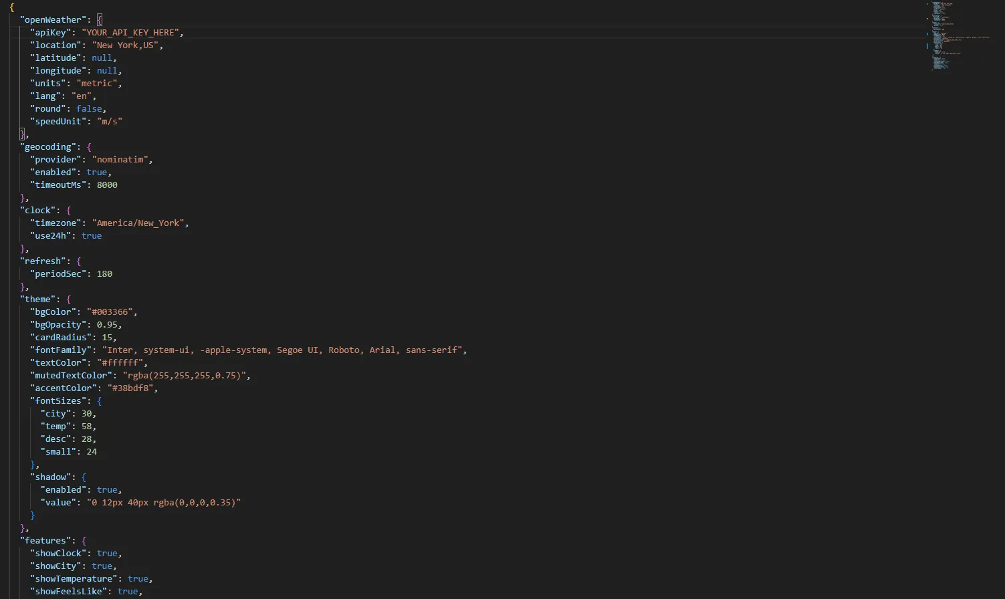Click the "New York,US" location string
Screen dimensions: 1005x599
(126, 45)
